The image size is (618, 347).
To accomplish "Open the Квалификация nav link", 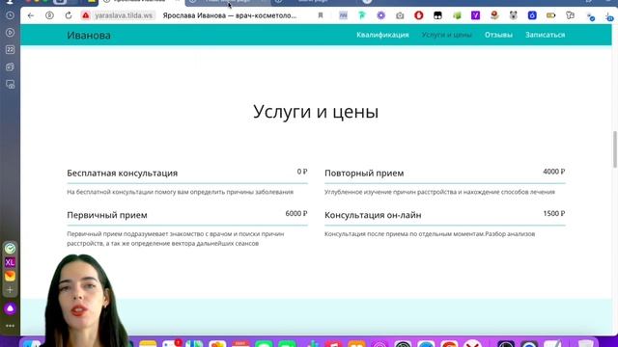I will 382,35.
